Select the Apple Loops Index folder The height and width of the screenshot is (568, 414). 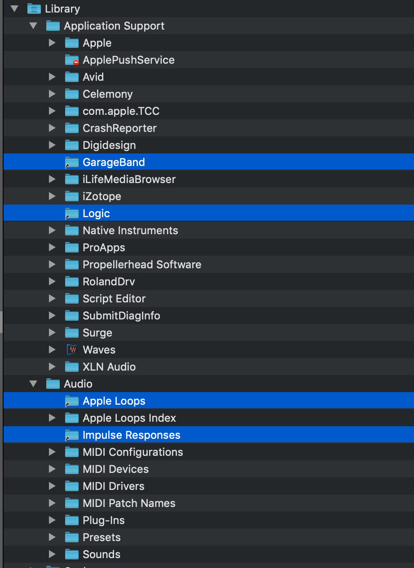[129, 418]
